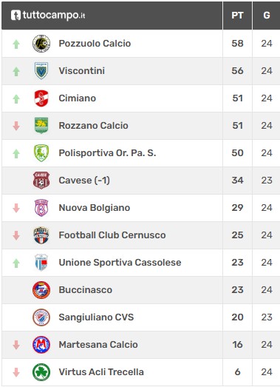Click the Viscontini shield logo
Viewport: 280px width, 387px height.
(41, 71)
